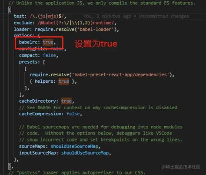206x175 pixels.
Task: Click the 'compact' false value
Action: 49,55
